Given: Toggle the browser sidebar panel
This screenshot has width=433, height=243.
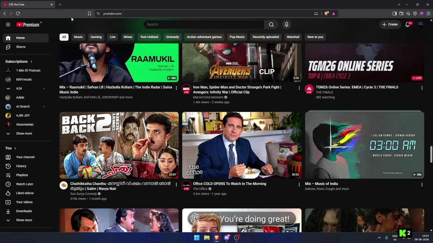Looking at the screenshot, I should point(394,13).
